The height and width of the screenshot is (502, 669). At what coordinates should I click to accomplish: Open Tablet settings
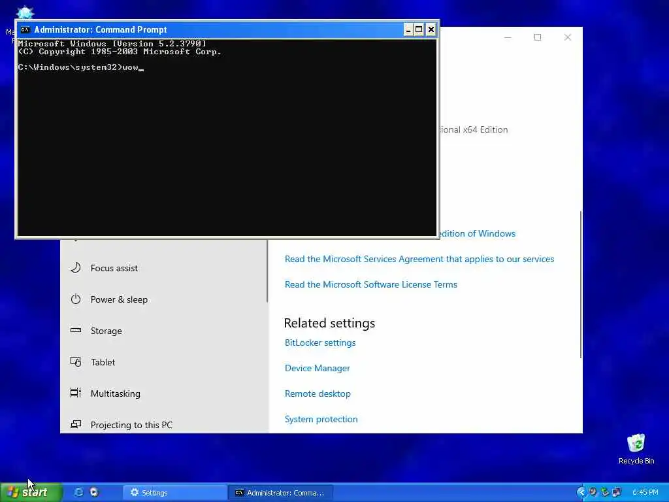point(163,362)
